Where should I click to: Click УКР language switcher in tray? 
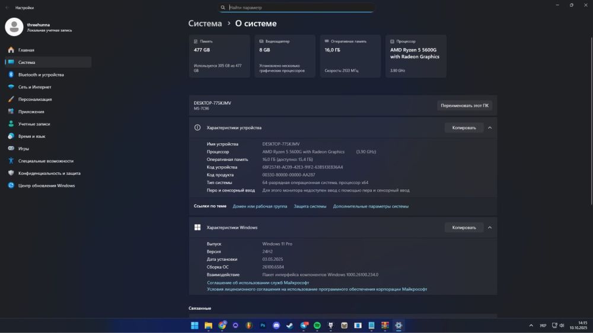(543, 325)
